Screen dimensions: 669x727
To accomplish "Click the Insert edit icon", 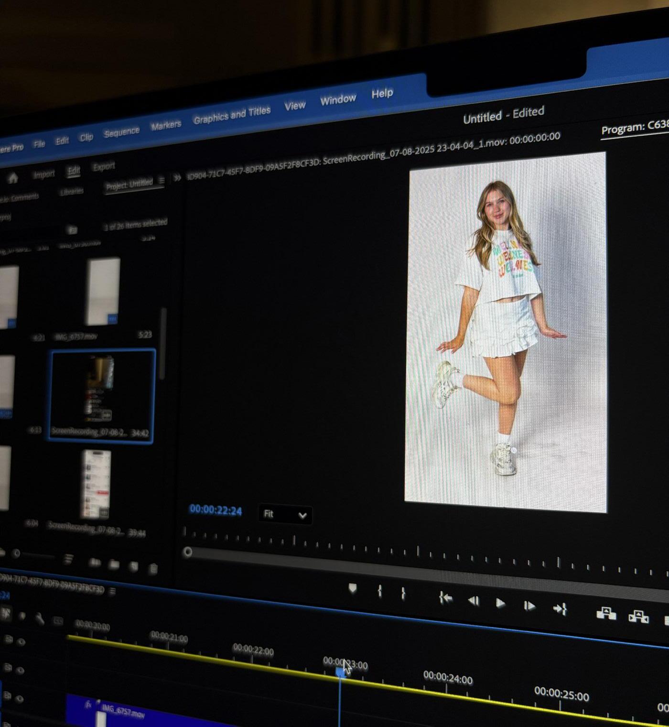I will [606, 613].
